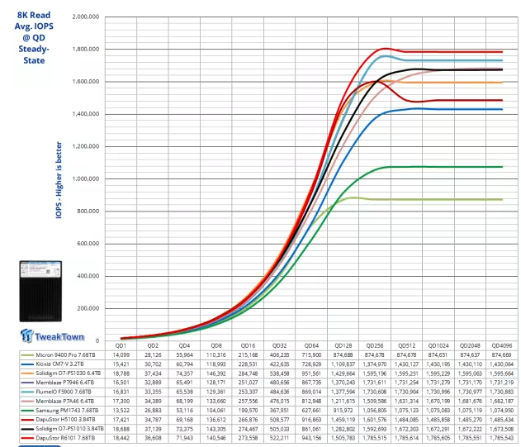Click the Solidigm D7-PS1030 QD64 cell '951,561'
521x447 pixels.
coord(311,373)
